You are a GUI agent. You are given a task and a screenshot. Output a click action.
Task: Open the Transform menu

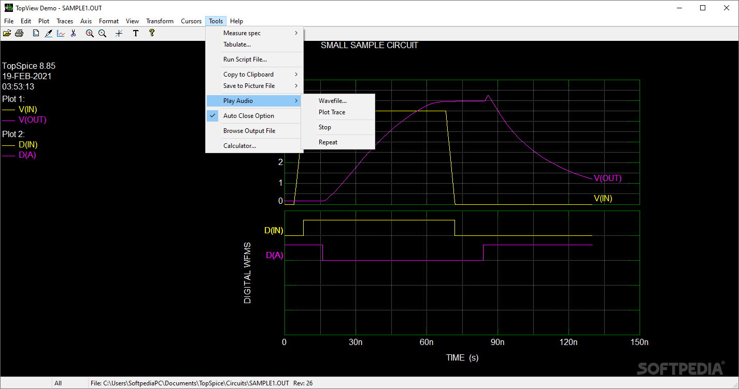click(160, 21)
